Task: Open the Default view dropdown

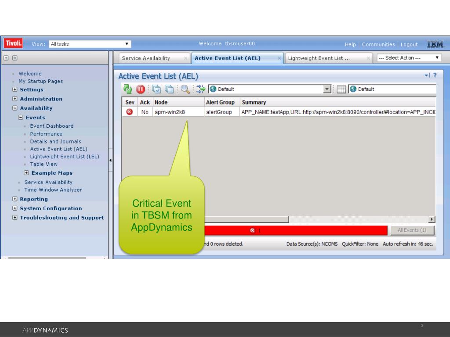Action: pyautogui.click(x=392, y=89)
